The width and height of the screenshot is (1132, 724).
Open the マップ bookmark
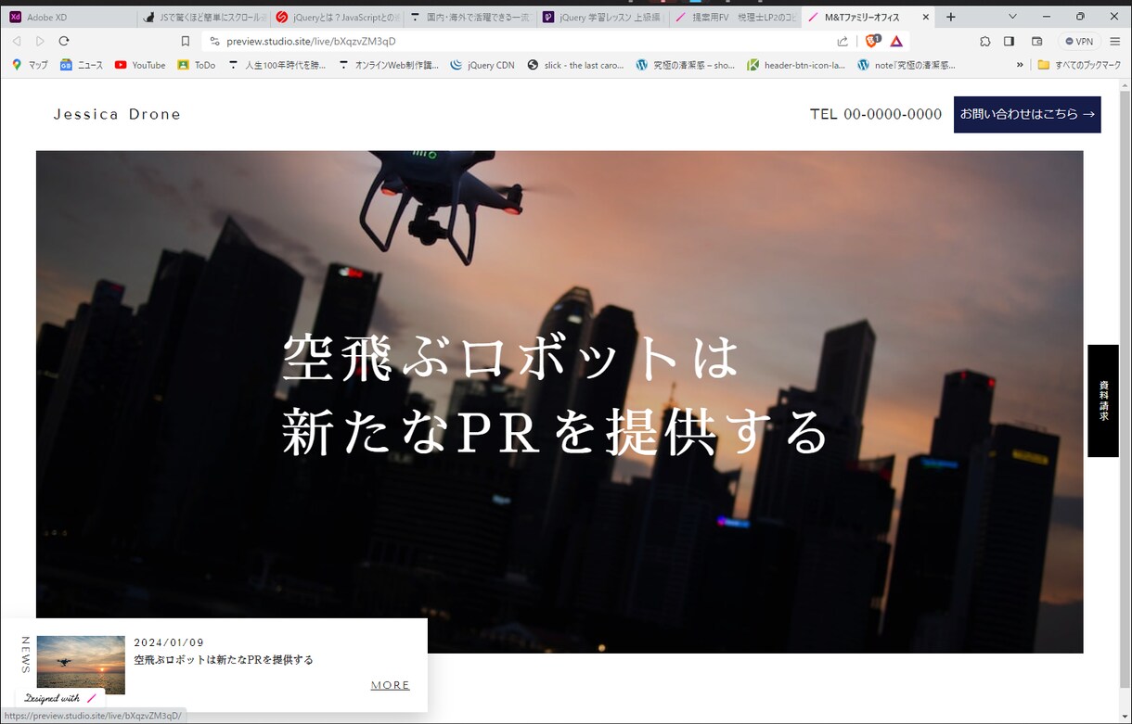pos(30,65)
